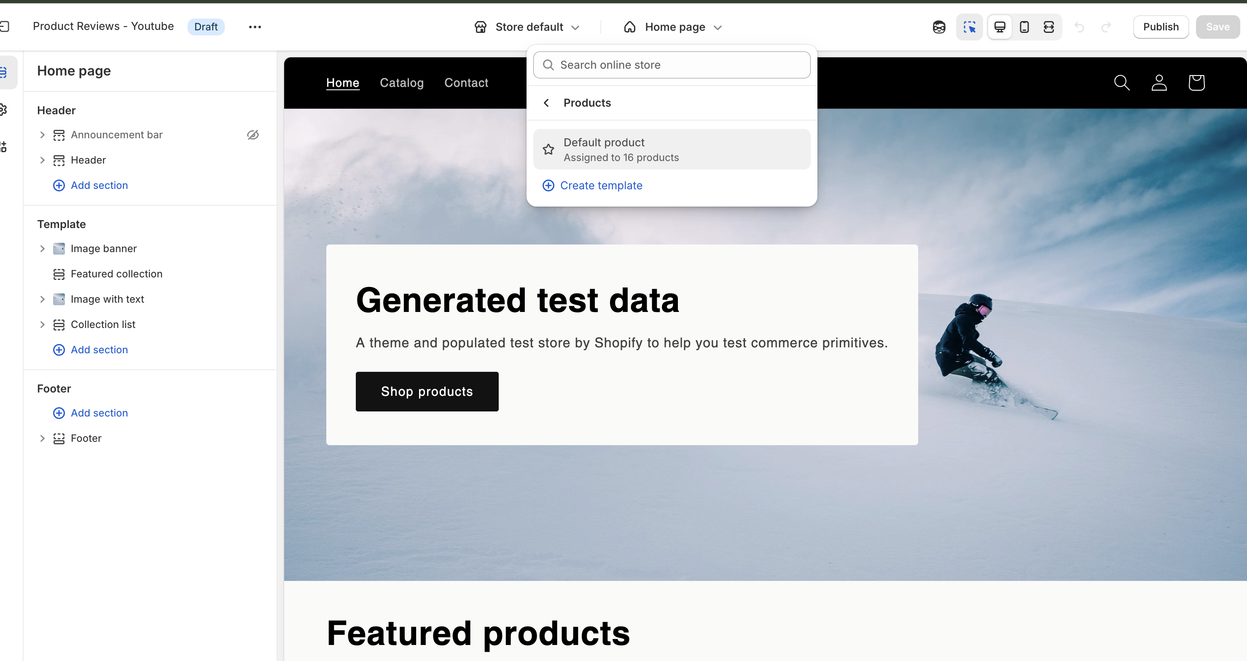The width and height of the screenshot is (1247, 661).
Task: Click the Create template link
Action: (x=601, y=186)
